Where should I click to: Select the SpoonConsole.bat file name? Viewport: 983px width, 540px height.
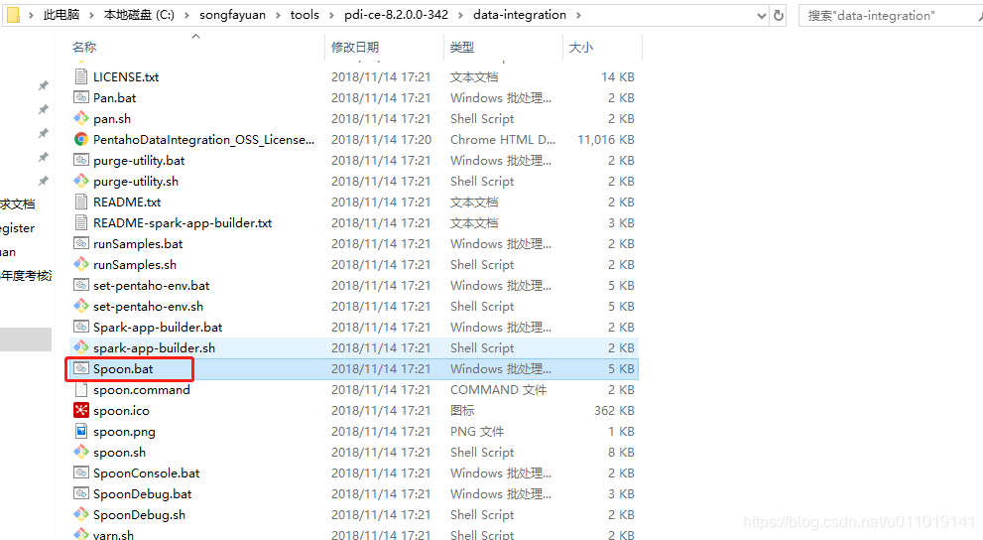click(147, 472)
